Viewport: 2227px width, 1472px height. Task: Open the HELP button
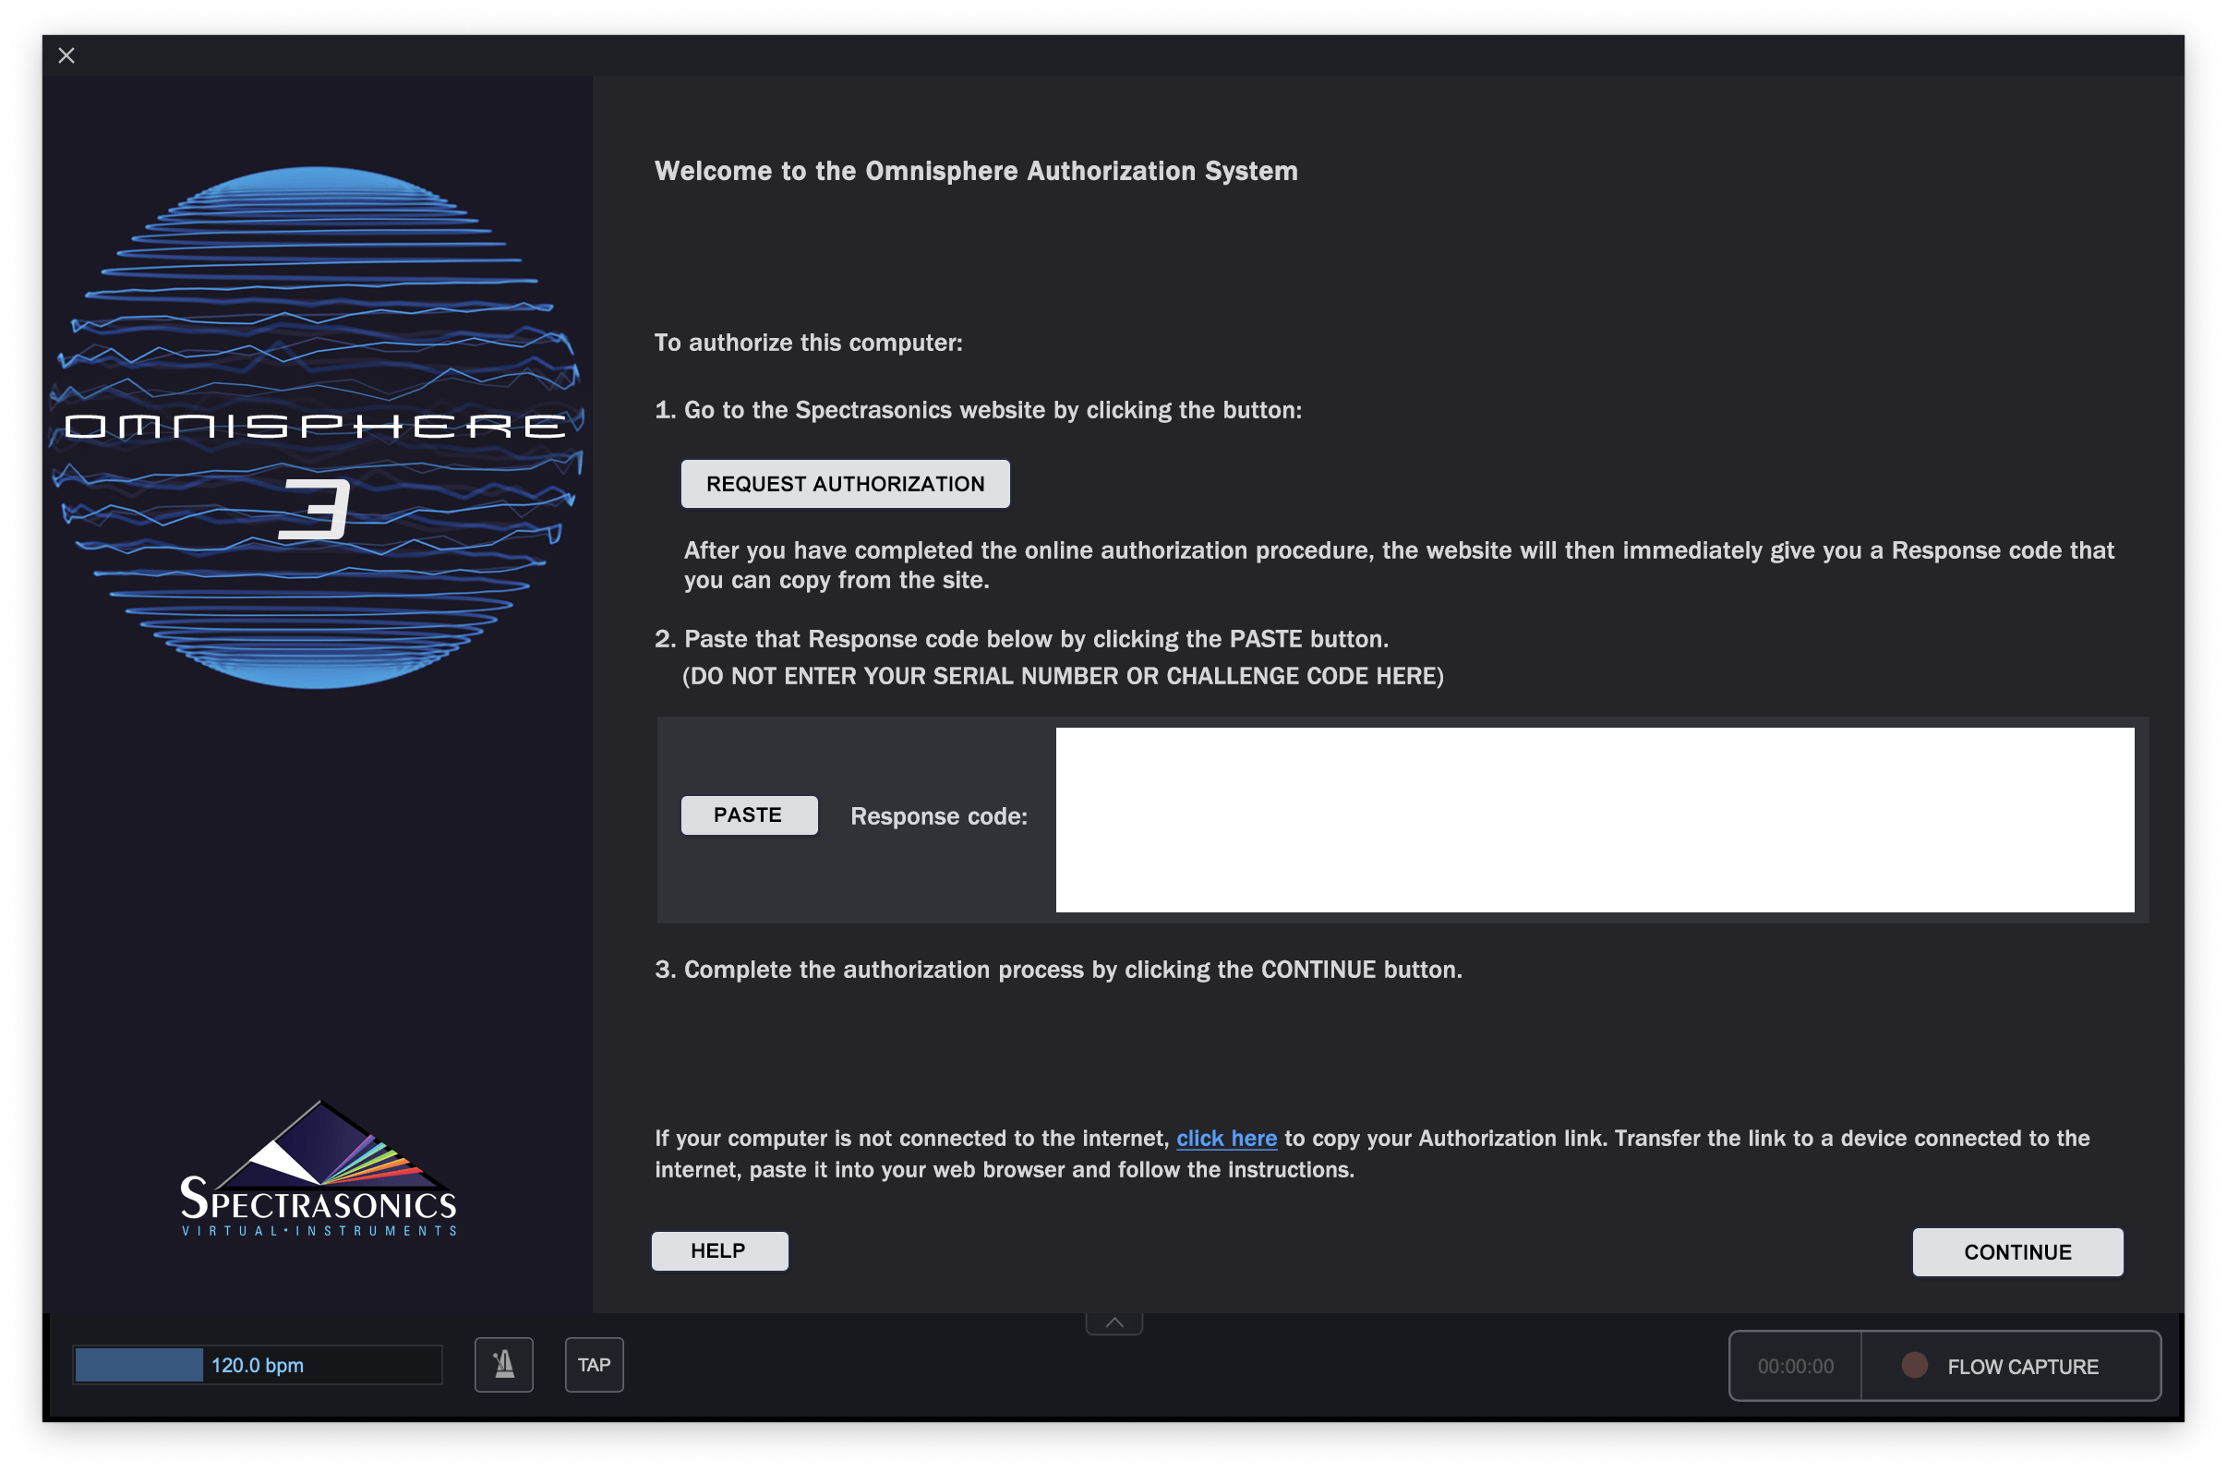(719, 1250)
